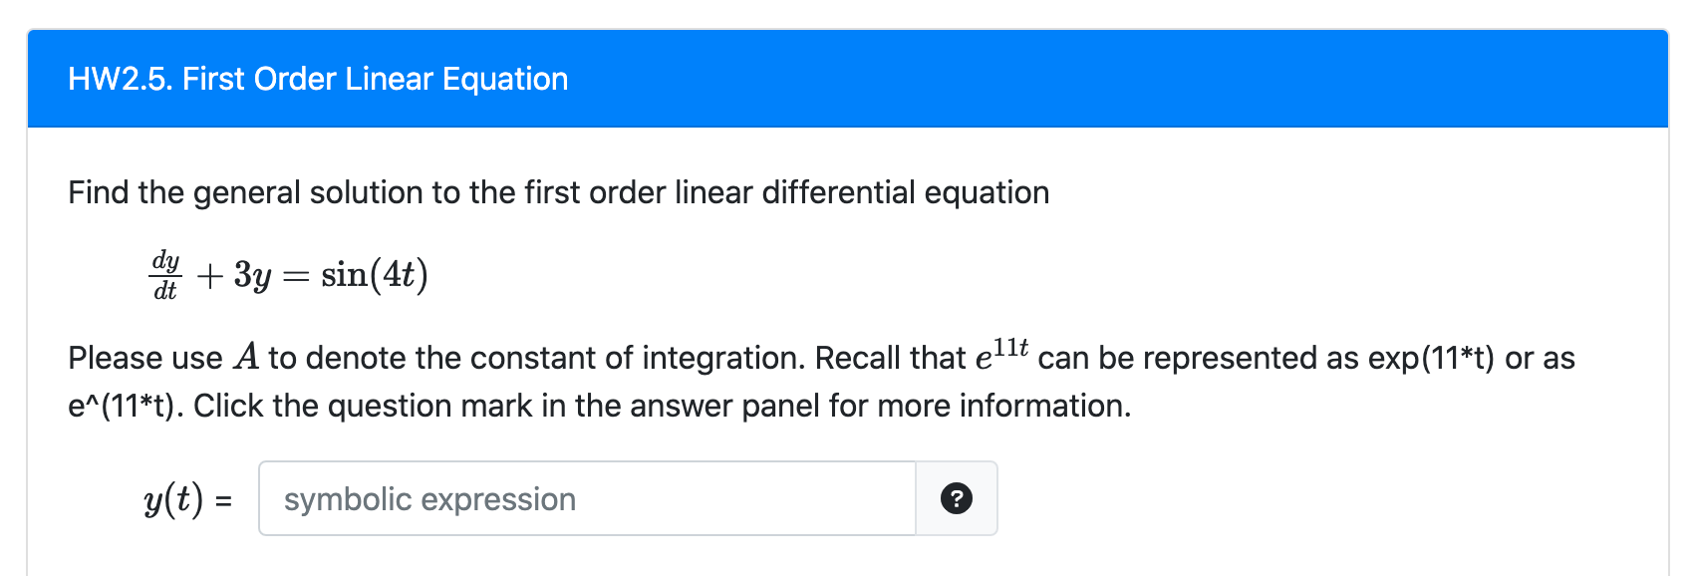
Task: Click the exp(11*t) example text
Action: (1431, 358)
